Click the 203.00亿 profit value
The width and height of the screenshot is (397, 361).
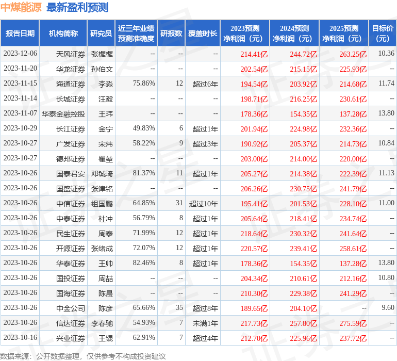[254, 159]
